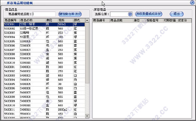Sort by left 商品编号 column header
Image resolution: width=196 pixels, height=121 pixels.
point(12,20)
